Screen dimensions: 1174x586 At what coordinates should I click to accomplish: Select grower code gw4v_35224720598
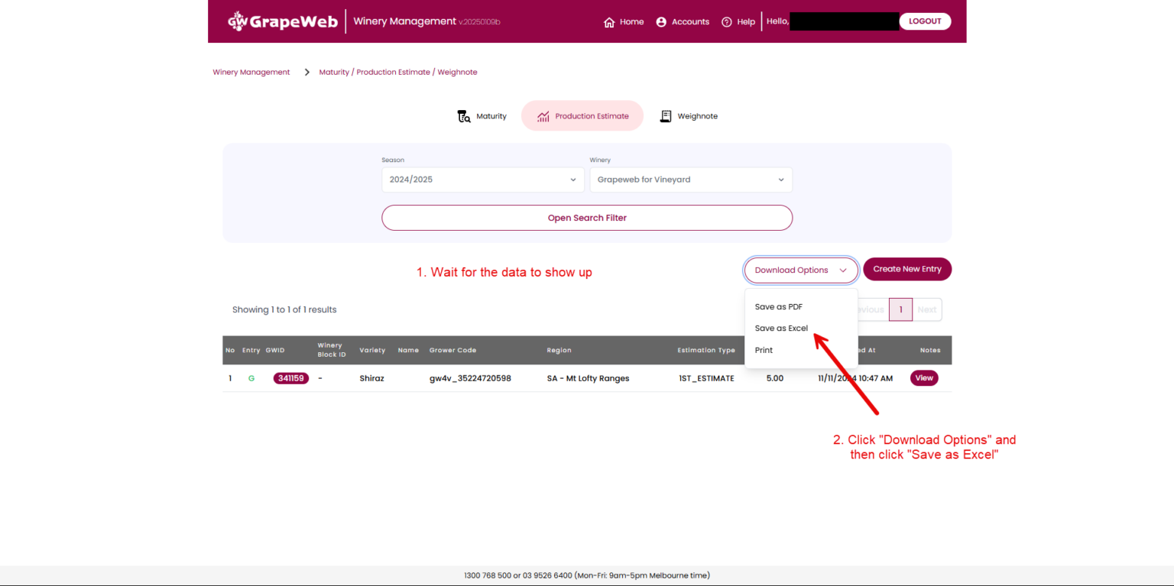tap(470, 378)
